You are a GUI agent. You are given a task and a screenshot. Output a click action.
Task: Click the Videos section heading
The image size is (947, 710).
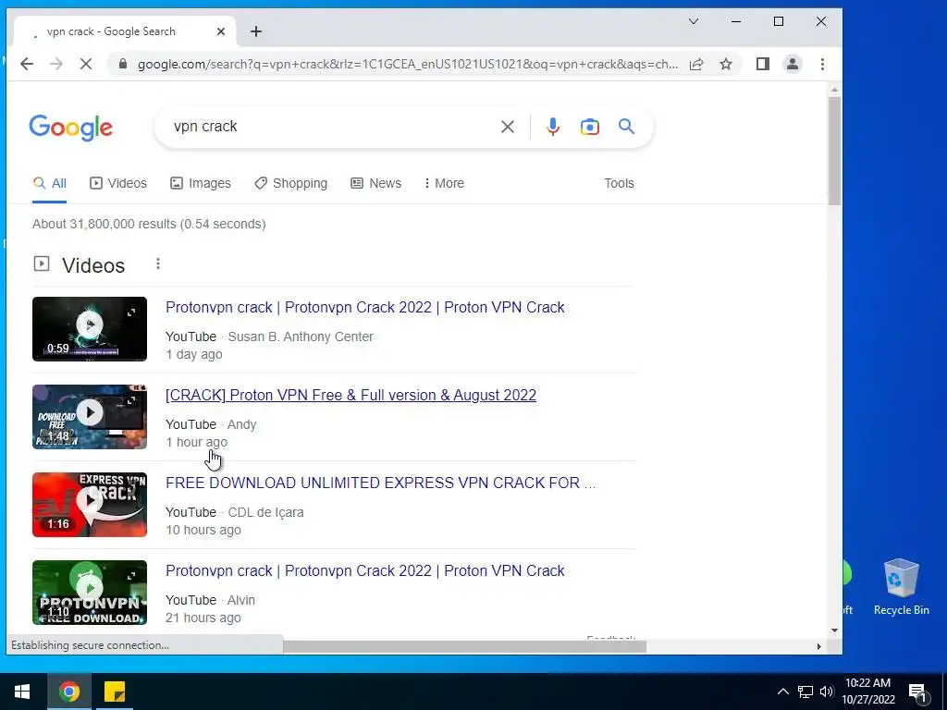93,265
